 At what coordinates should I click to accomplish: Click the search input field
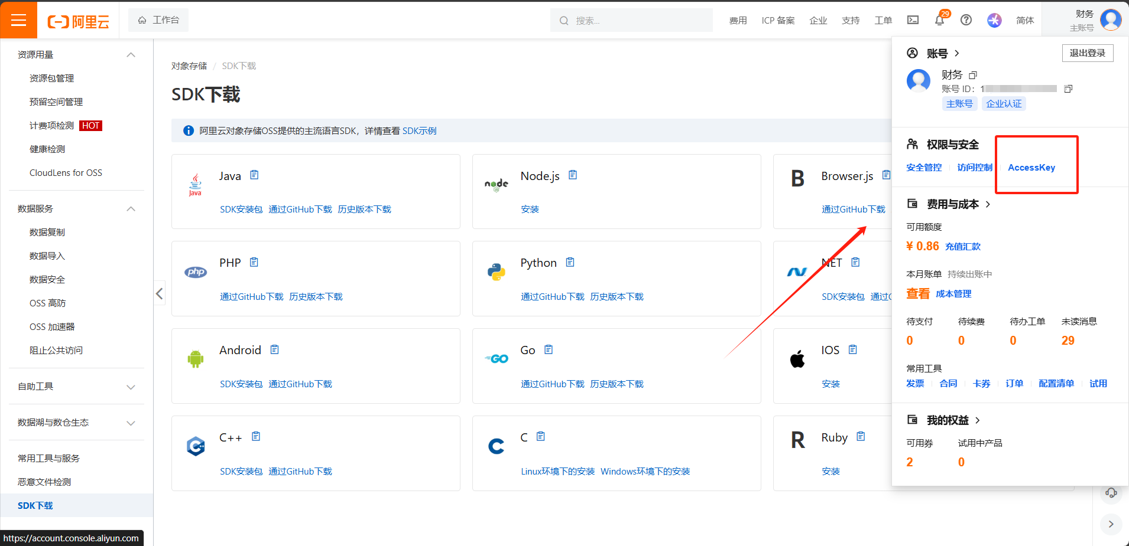631,21
